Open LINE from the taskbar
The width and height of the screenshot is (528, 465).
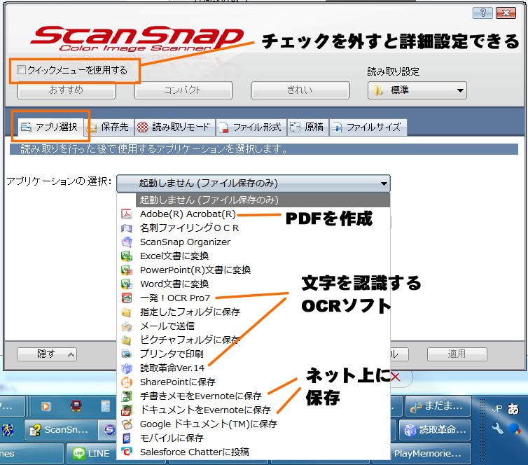pyautogui.click(x=91, y=453)
